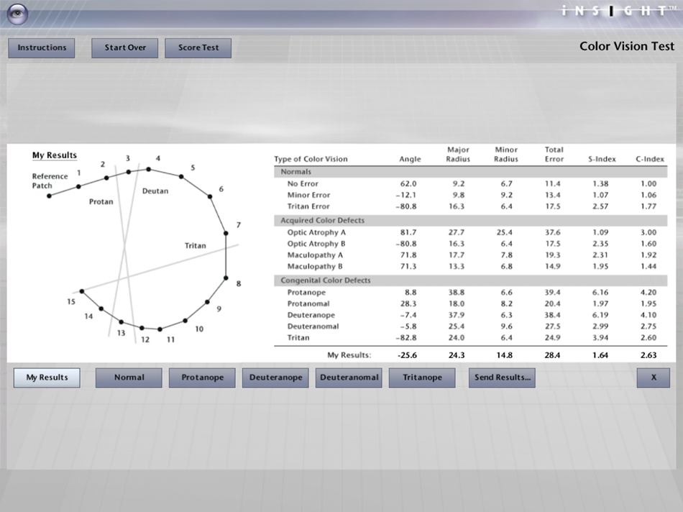
Task: Click My Results C-Index 2.63
Action: click(648, 355)
